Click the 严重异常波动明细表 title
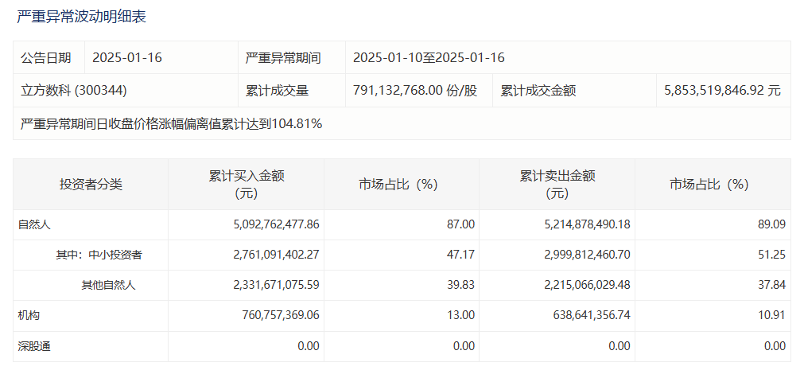804x374 pixels. pyautogui.click(x=81, y=16)
